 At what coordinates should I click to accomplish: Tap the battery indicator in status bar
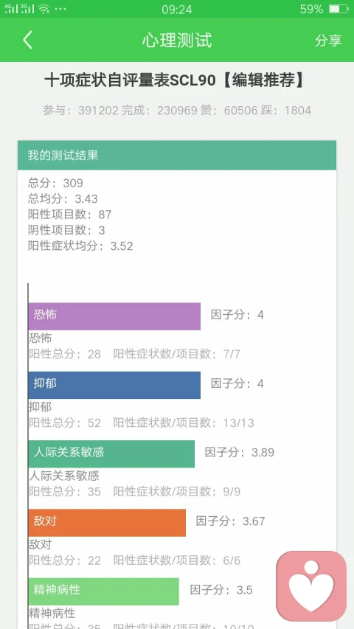(339, 9)
